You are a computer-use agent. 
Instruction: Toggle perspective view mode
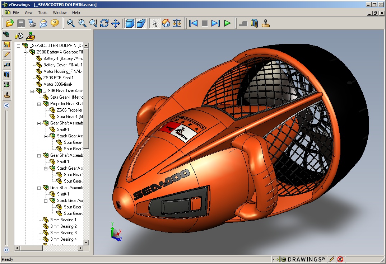(x=141, y=23)
